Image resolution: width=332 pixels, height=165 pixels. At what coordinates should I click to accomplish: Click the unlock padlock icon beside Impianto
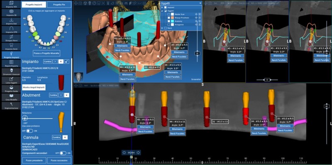click(67, 62)
